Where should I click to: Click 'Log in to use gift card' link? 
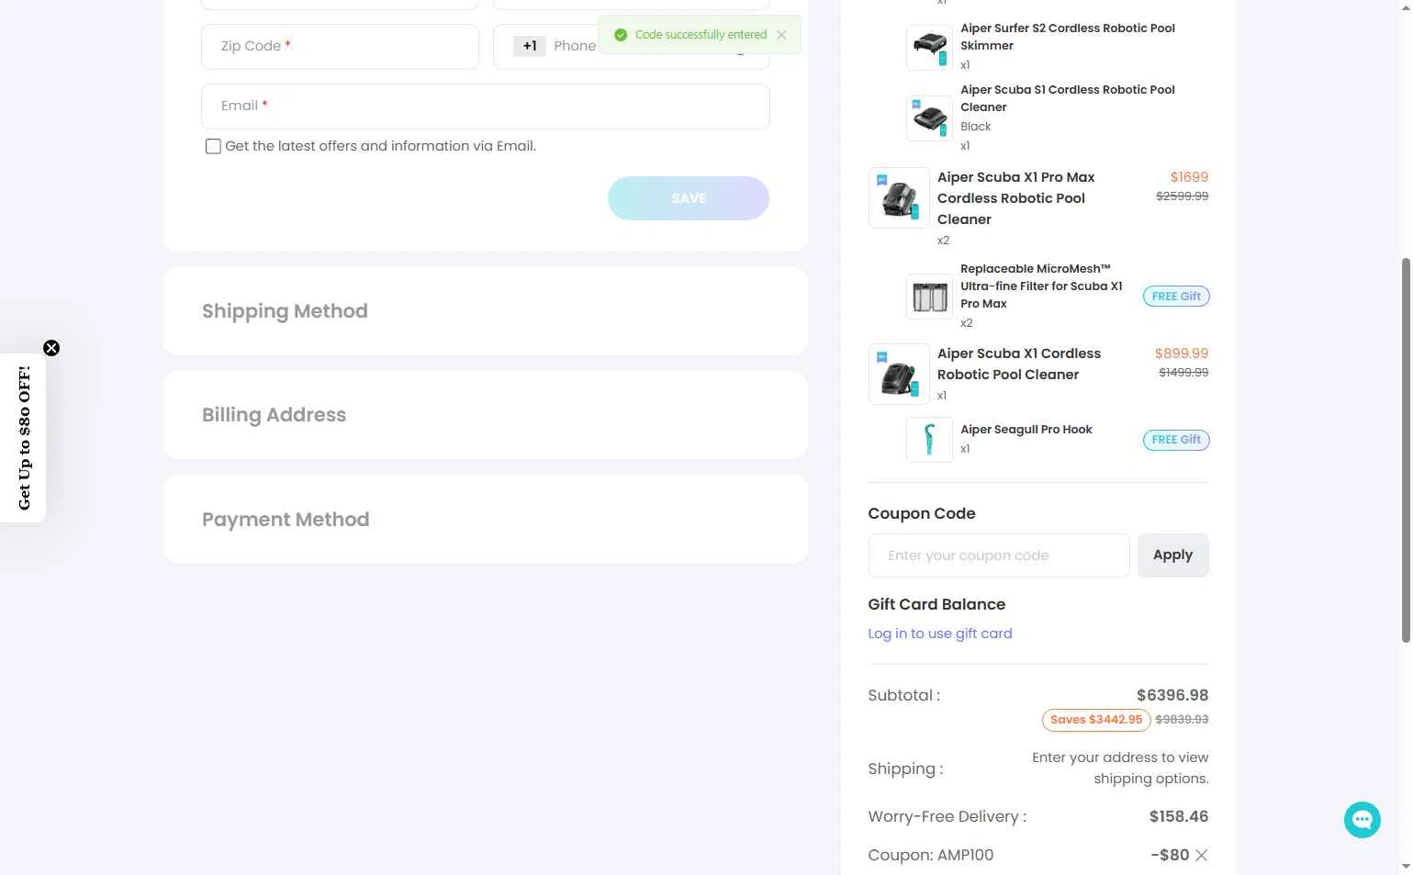coord(940,634)
